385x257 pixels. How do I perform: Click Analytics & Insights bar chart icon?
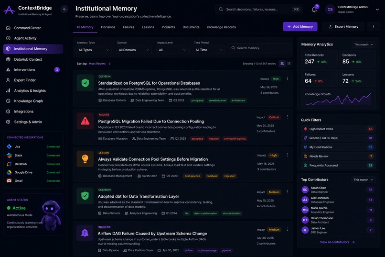[x=8, y=90]
